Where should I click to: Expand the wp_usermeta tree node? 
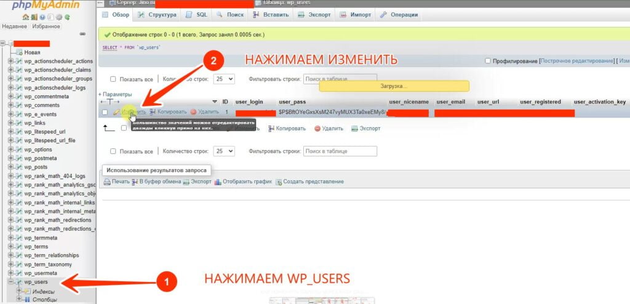(11, 273)
